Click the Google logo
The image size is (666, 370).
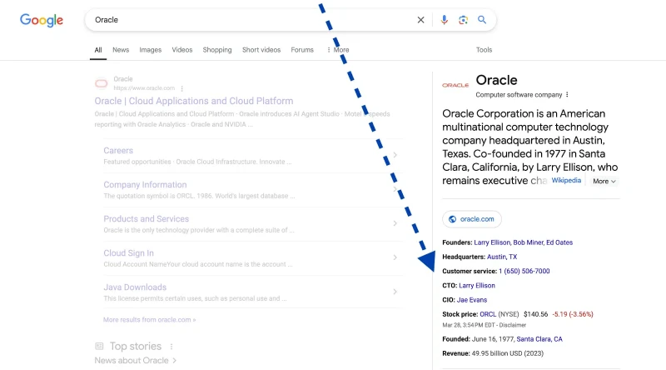coord(42,20)
